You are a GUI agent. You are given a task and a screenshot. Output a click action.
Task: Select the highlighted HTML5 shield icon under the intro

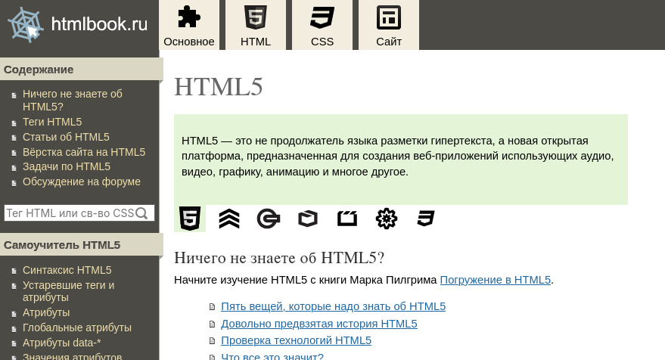point(190,219)
